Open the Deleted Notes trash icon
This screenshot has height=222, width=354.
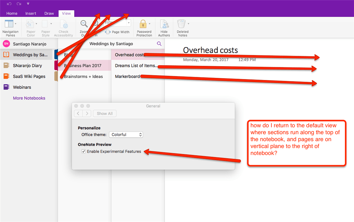[x=181, y=24]
